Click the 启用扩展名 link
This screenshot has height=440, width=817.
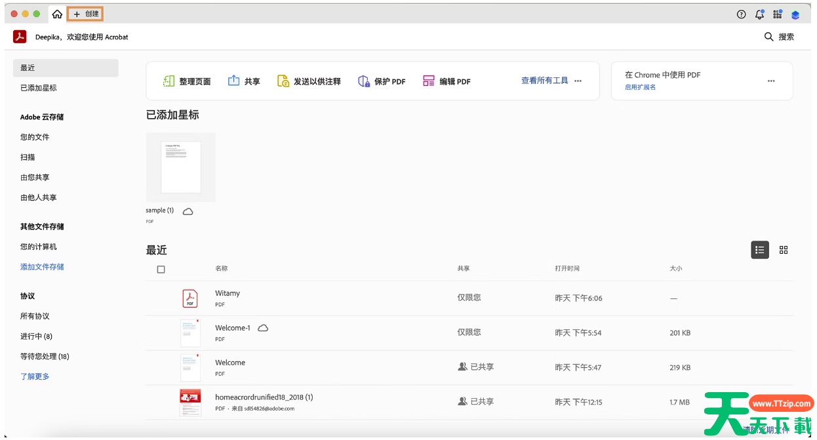click(640, 87)
